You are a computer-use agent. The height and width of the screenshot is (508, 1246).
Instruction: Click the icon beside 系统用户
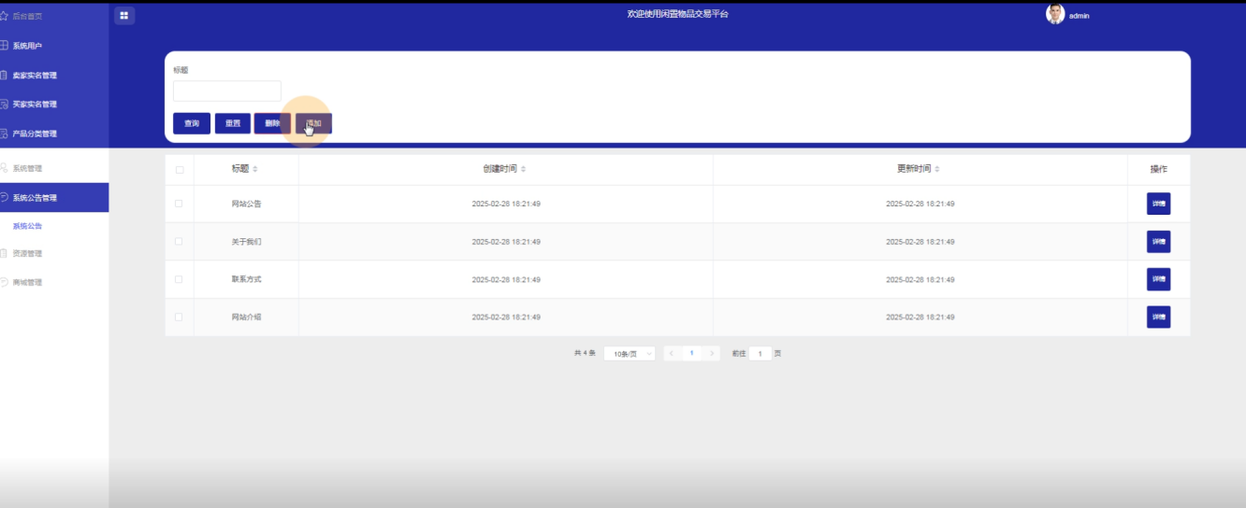(x=4, y=46)
